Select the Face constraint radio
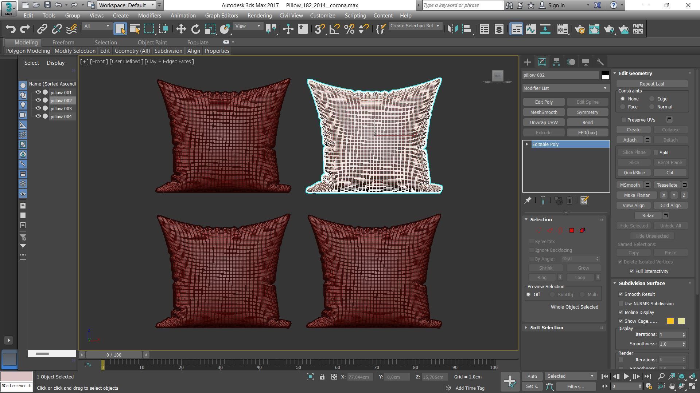The width and height of the screenshot is (700, 393). [623, 107]
